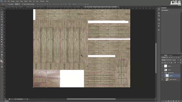
Task: Select the History Brush tool
Action: (2, 32)
